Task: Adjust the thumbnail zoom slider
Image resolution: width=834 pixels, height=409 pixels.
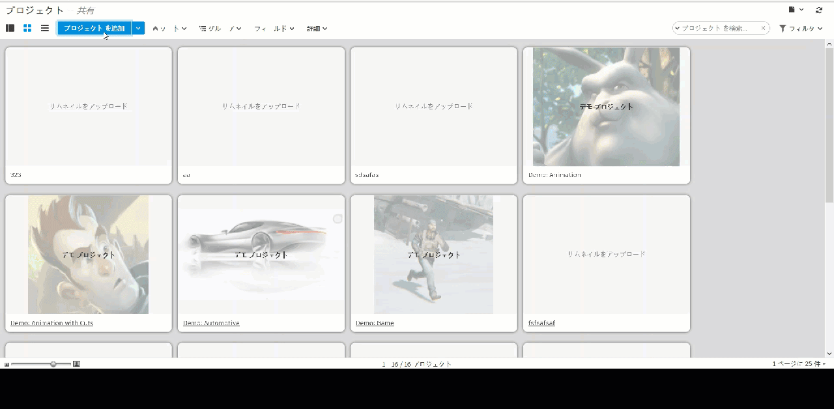Action: pos(52,364)
